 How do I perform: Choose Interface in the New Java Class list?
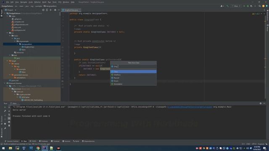point(133,75)
